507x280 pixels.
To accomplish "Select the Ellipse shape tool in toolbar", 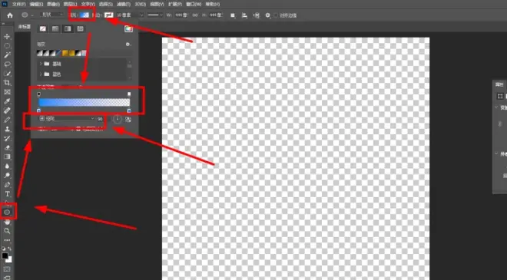I will [7, 212].
